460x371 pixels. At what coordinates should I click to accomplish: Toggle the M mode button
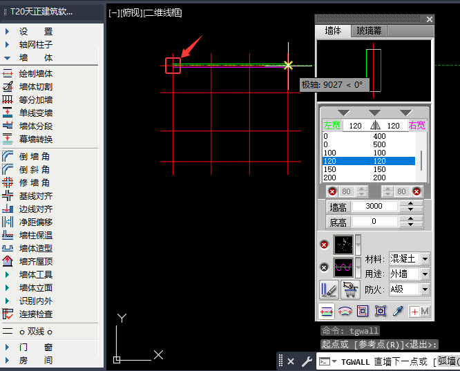(425, 312)
